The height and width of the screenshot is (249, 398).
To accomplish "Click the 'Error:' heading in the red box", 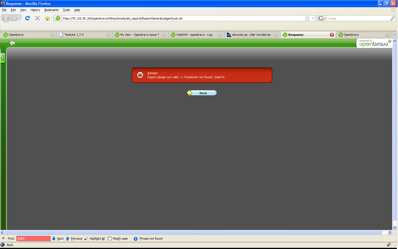I will click(x=153, y=73).
